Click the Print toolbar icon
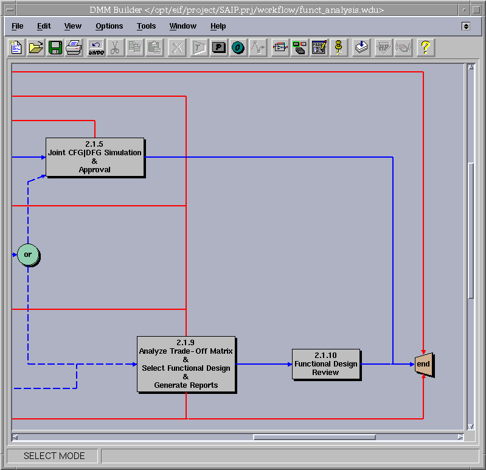486x470 pixels. tap(74, 47)
